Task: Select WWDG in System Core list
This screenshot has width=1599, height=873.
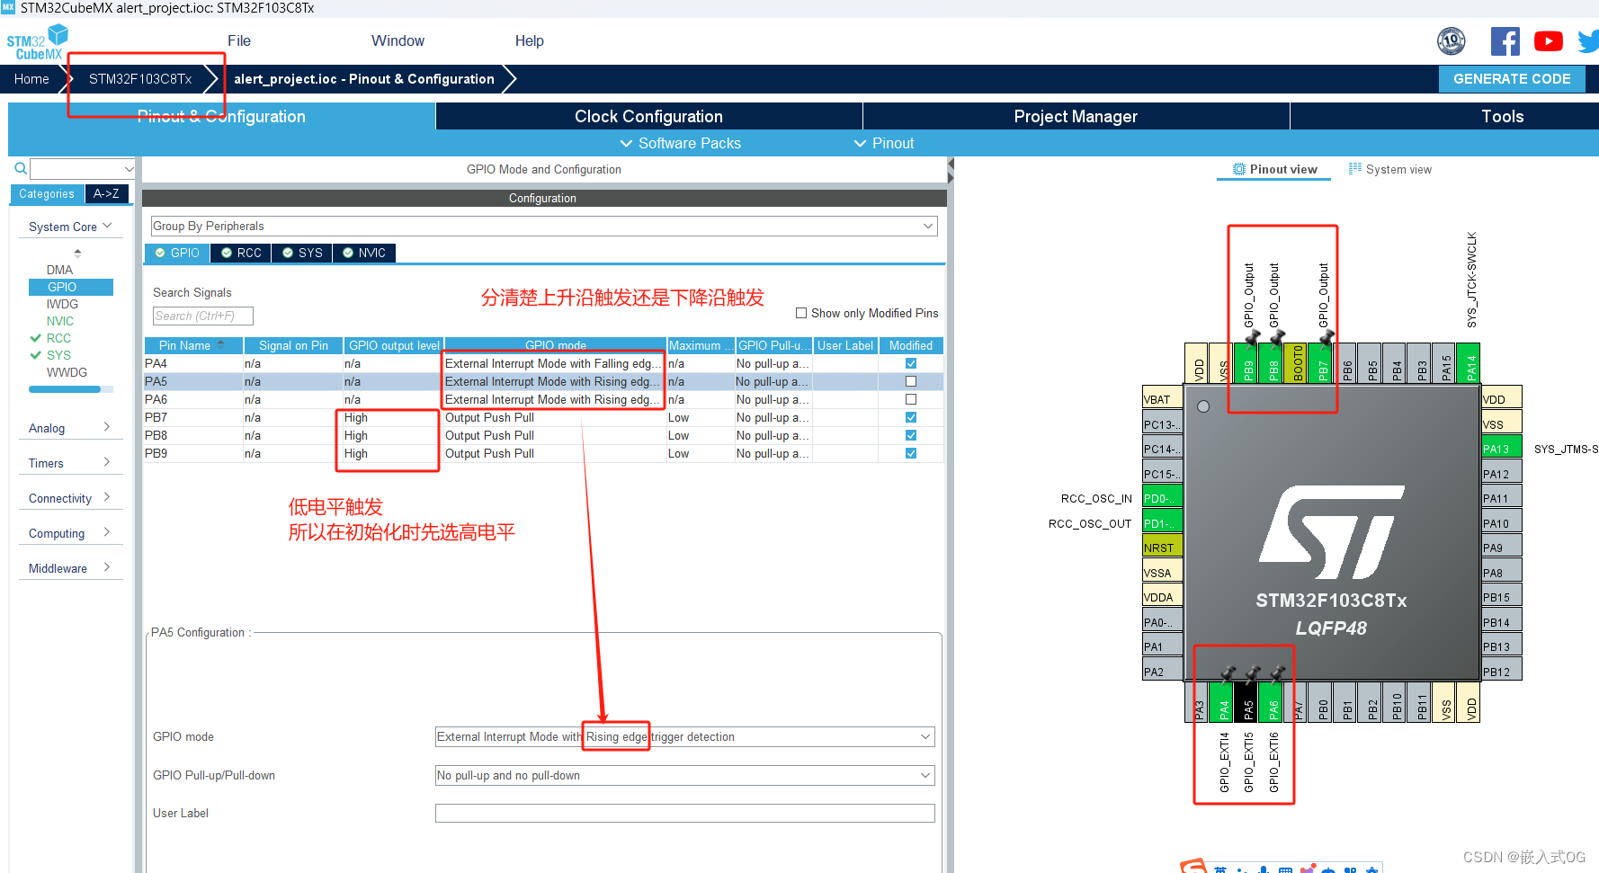Action: coord(67,372)
